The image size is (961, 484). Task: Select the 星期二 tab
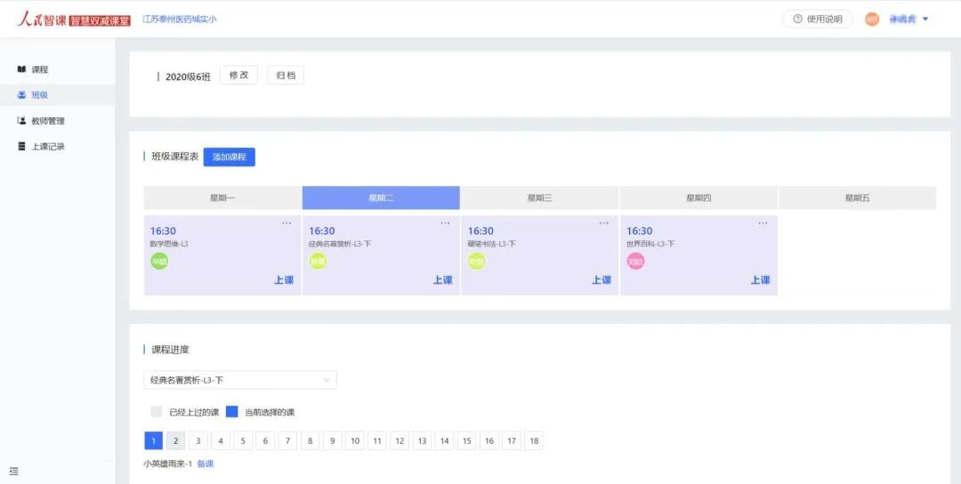tap(381, 198)
